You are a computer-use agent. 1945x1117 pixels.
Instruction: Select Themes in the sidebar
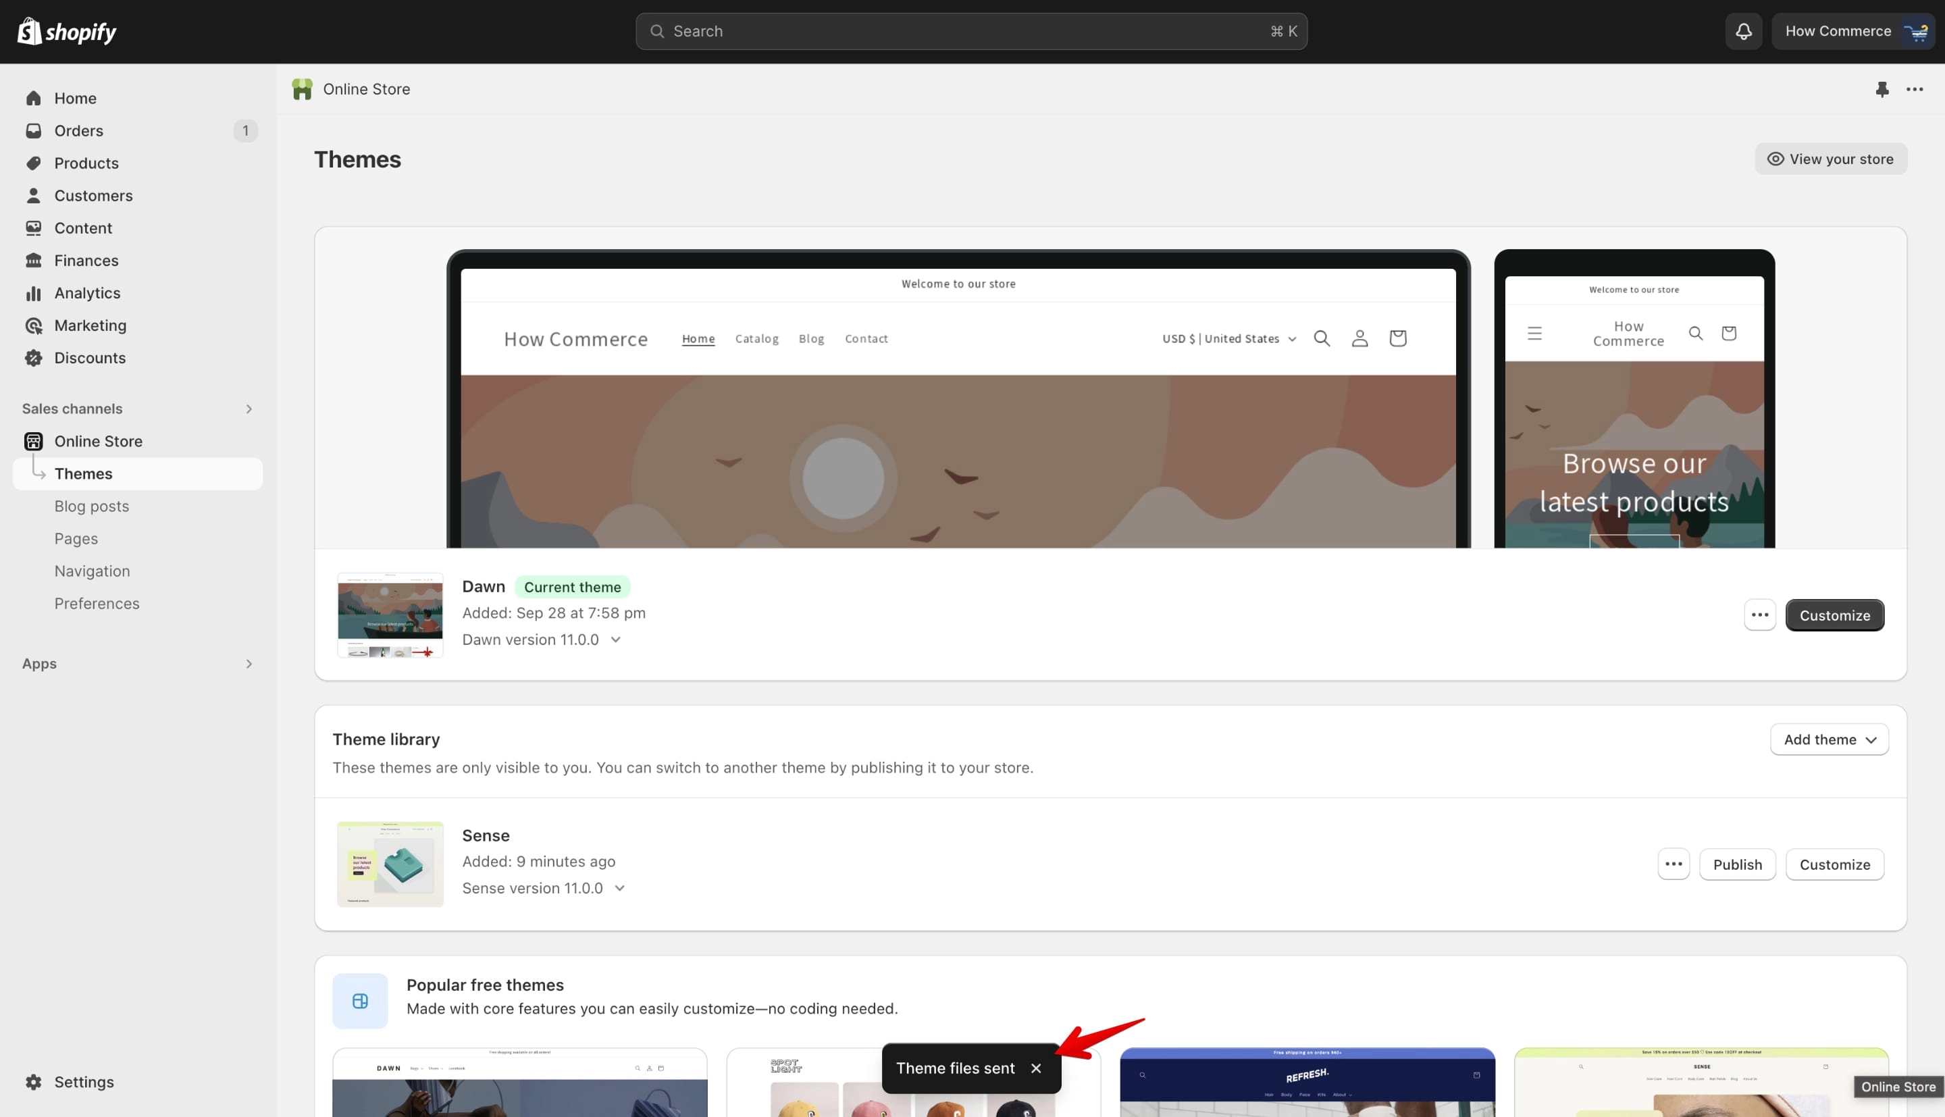[x=138, y=474]
